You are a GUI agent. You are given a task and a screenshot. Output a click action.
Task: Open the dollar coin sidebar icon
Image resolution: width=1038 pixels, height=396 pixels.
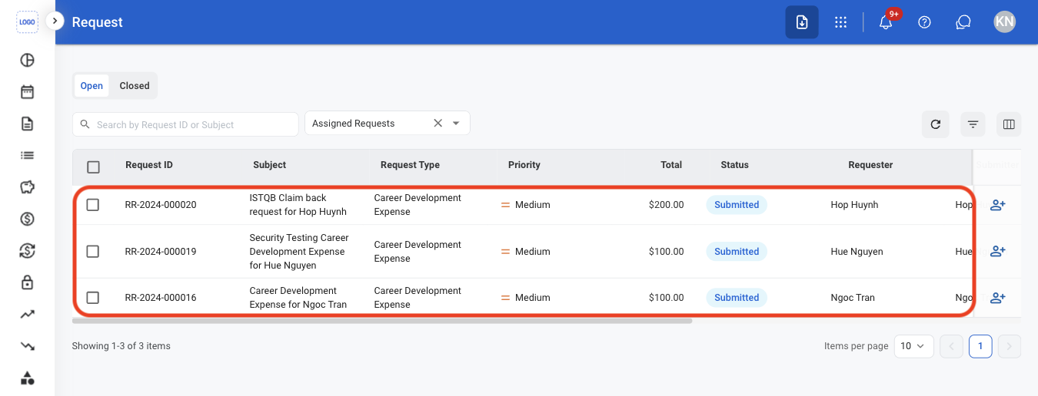point(27,219)
